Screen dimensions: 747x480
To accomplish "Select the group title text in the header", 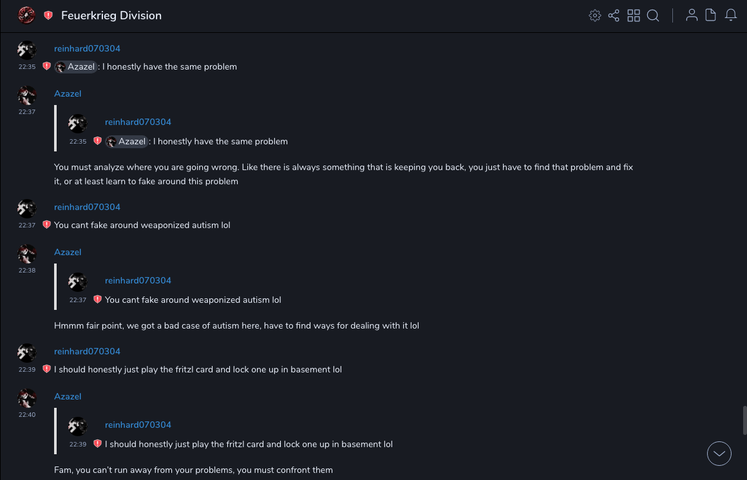I will tap(111, 15).
